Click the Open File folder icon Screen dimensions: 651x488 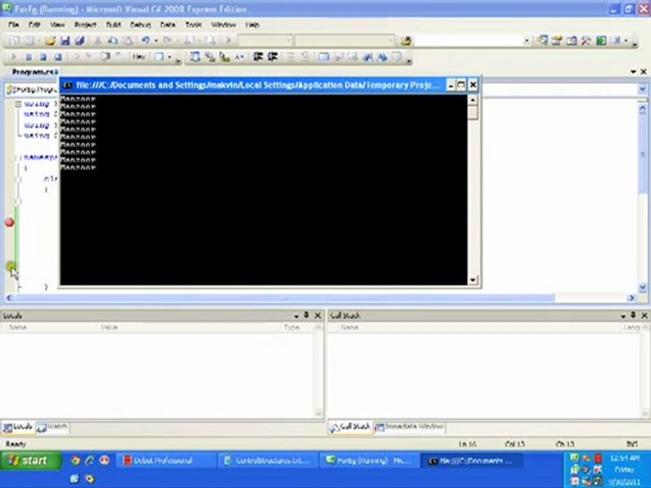coord(50,40)
